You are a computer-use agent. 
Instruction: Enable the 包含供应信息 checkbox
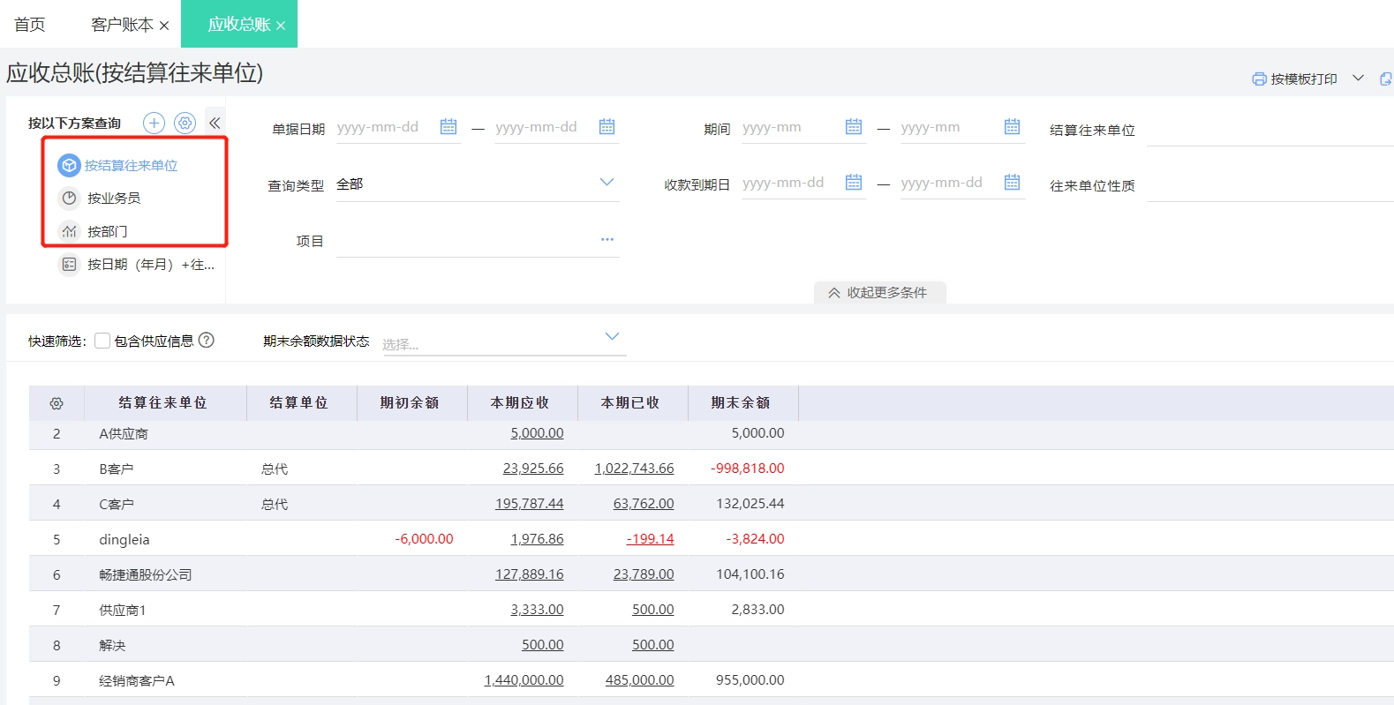(102, 341)
